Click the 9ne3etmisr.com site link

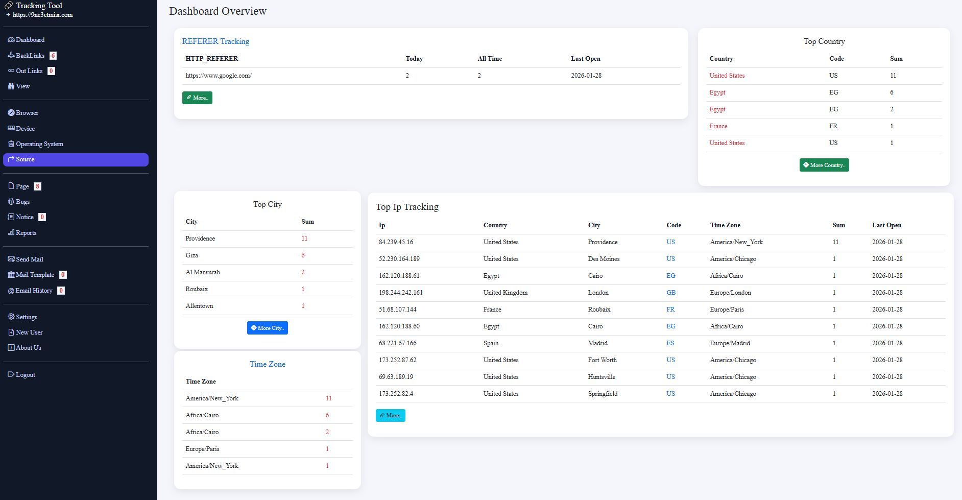43,15
